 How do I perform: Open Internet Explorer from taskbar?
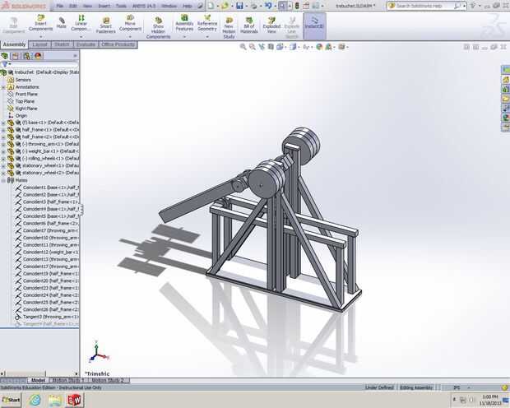(x=35, y=400)
